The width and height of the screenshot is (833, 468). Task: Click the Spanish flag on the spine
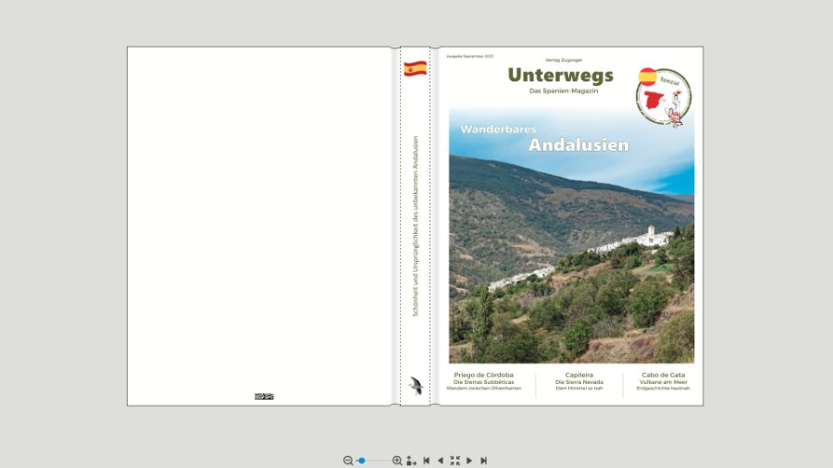tap(415, 68)
